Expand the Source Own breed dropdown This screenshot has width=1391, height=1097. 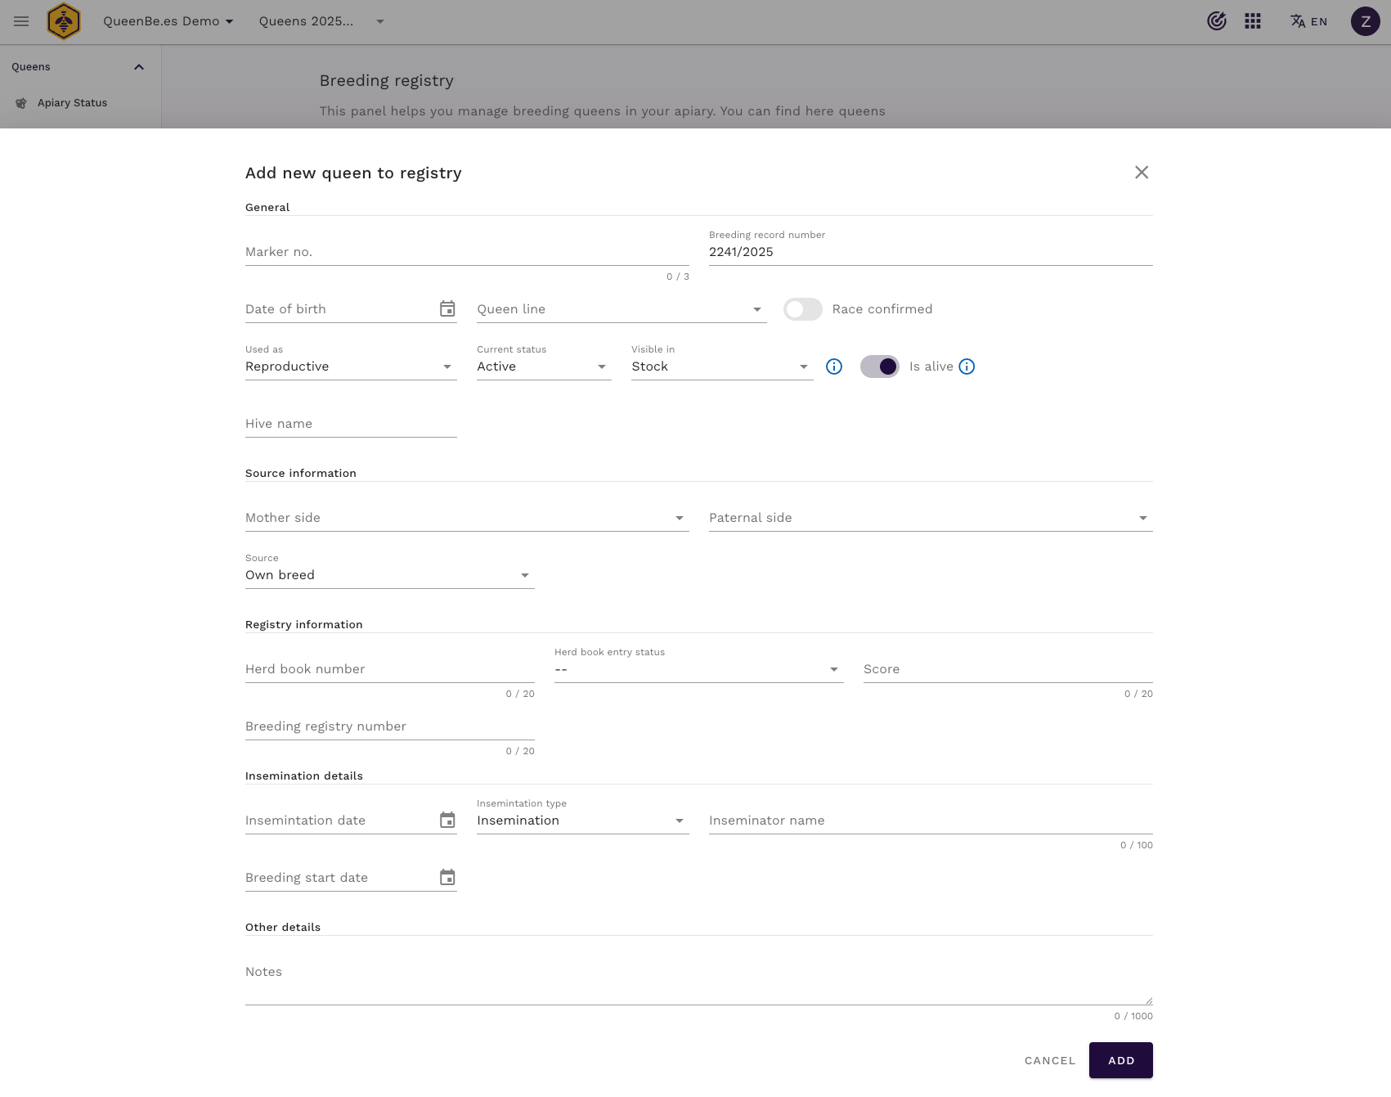coord(389,575)
